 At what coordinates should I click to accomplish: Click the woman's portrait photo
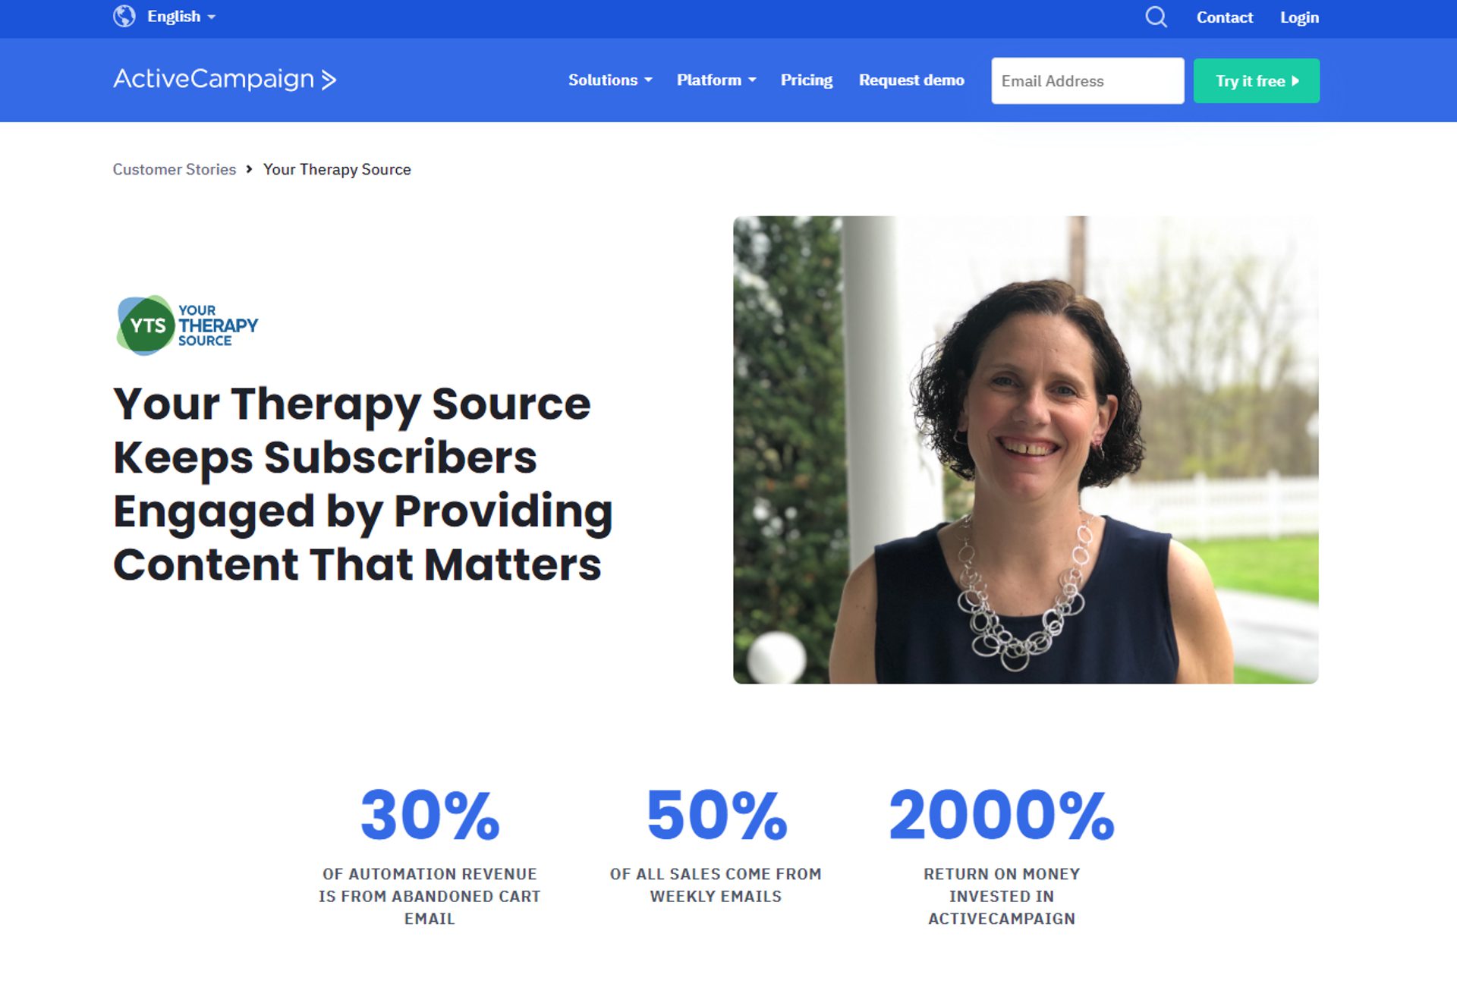coord(1025,450)
